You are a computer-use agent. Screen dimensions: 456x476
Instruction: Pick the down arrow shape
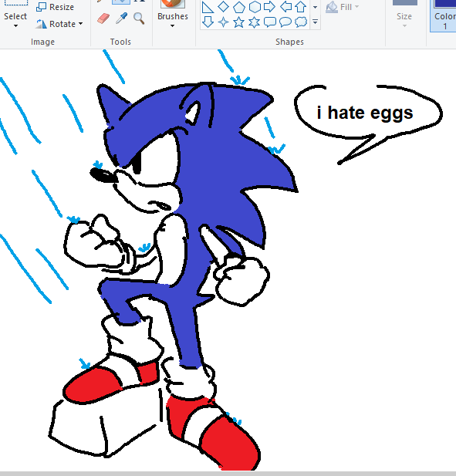(208, 22)
